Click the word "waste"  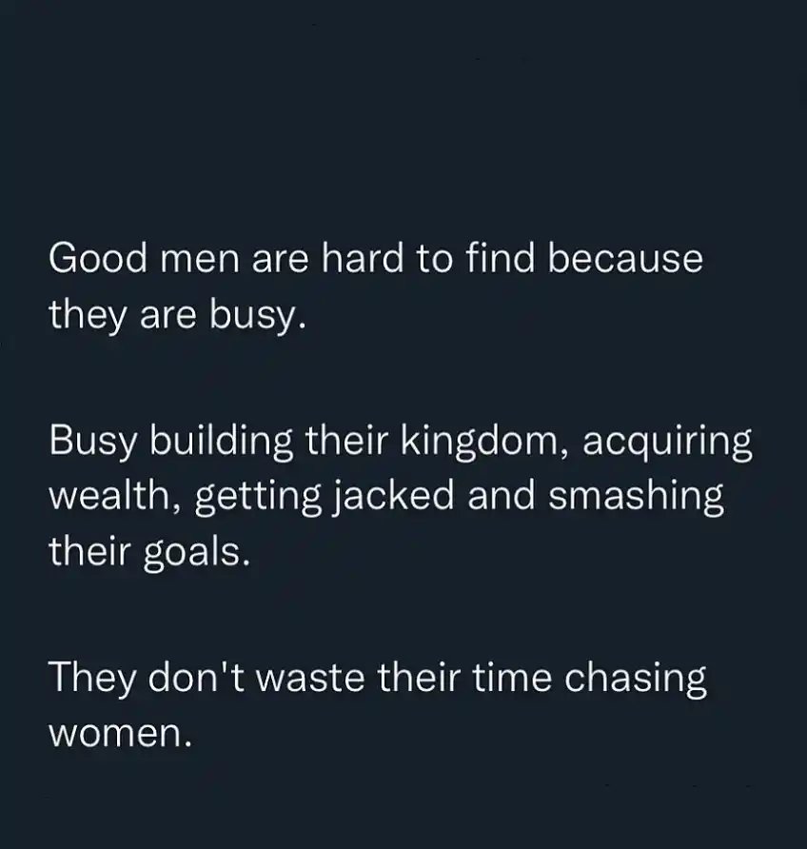tap(310, 678)
